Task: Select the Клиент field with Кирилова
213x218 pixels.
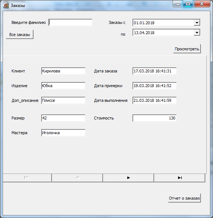Action: (x=63, y=71)
